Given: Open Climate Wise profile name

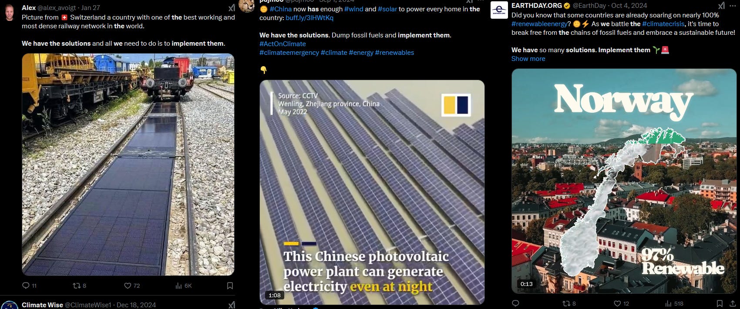Looking at the screenshot, I should [x=42, y=305].
